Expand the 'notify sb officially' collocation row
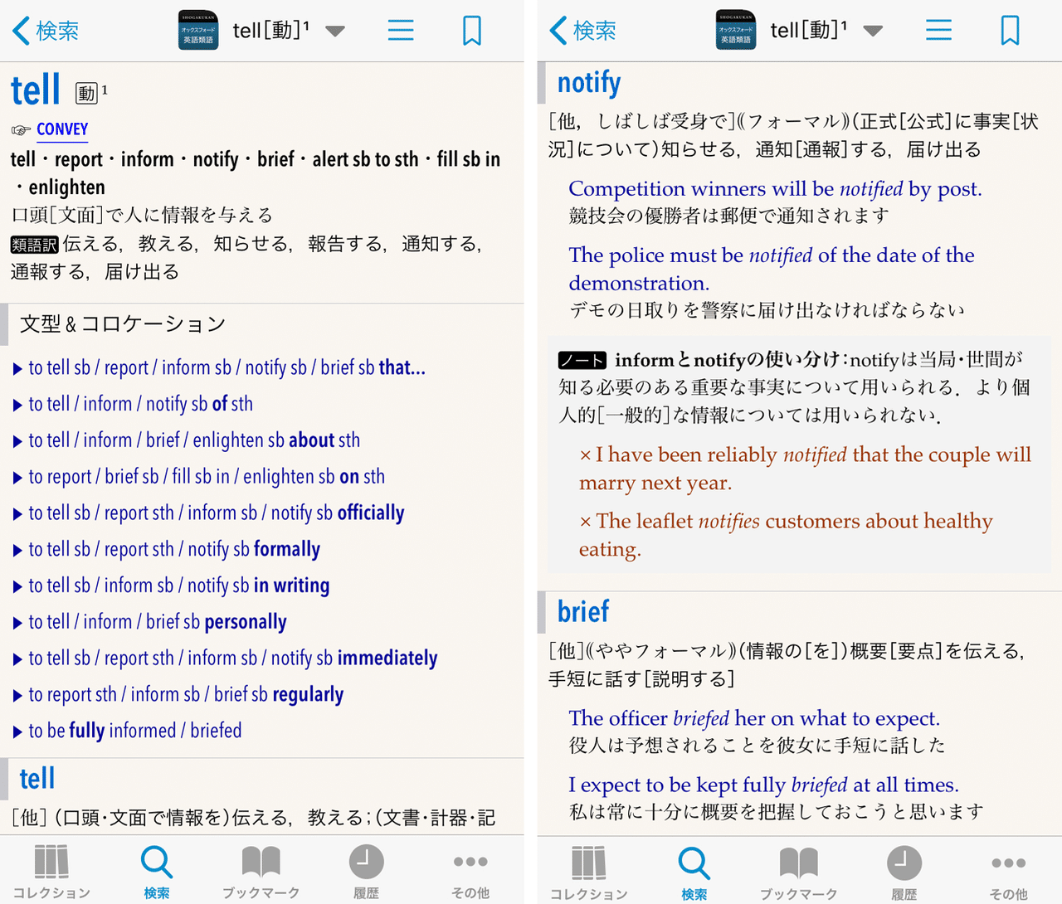The height and width of the screenshot is (904, 1062). 208,513
